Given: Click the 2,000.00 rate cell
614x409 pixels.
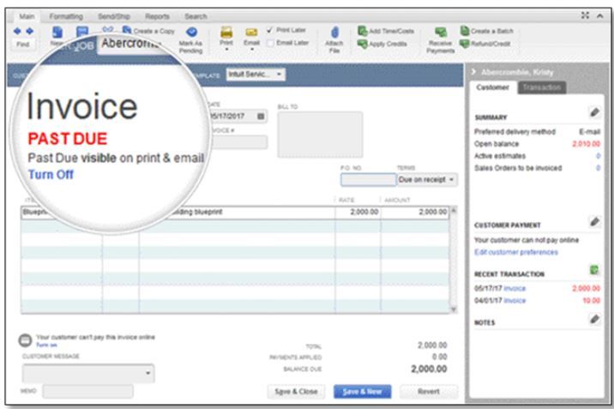Looking at the screenshot, I should (358, 212).
